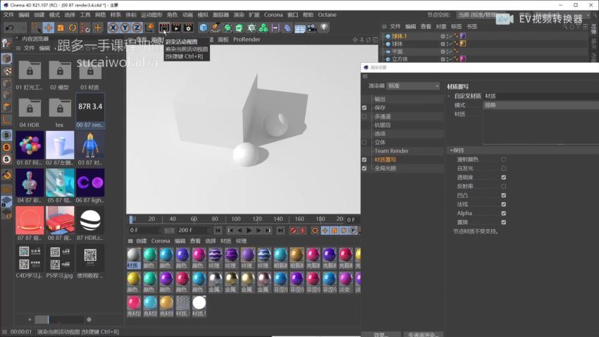Click Render to Picture Viewer icon

(x=176, y=28)
